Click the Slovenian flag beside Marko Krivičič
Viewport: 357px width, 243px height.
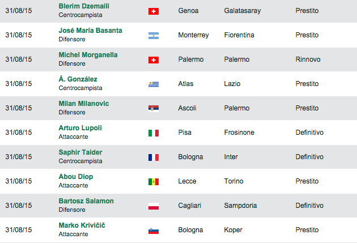(153, 230)
